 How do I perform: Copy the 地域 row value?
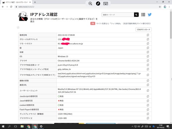pyautogui.click(x=148, y=52)
